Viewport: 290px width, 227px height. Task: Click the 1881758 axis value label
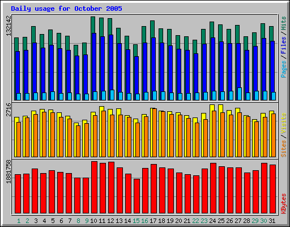point(8,172)
